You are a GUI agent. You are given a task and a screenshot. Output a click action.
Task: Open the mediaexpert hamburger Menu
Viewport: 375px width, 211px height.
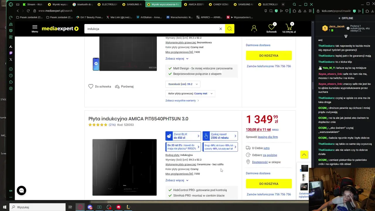pos(35,29)
